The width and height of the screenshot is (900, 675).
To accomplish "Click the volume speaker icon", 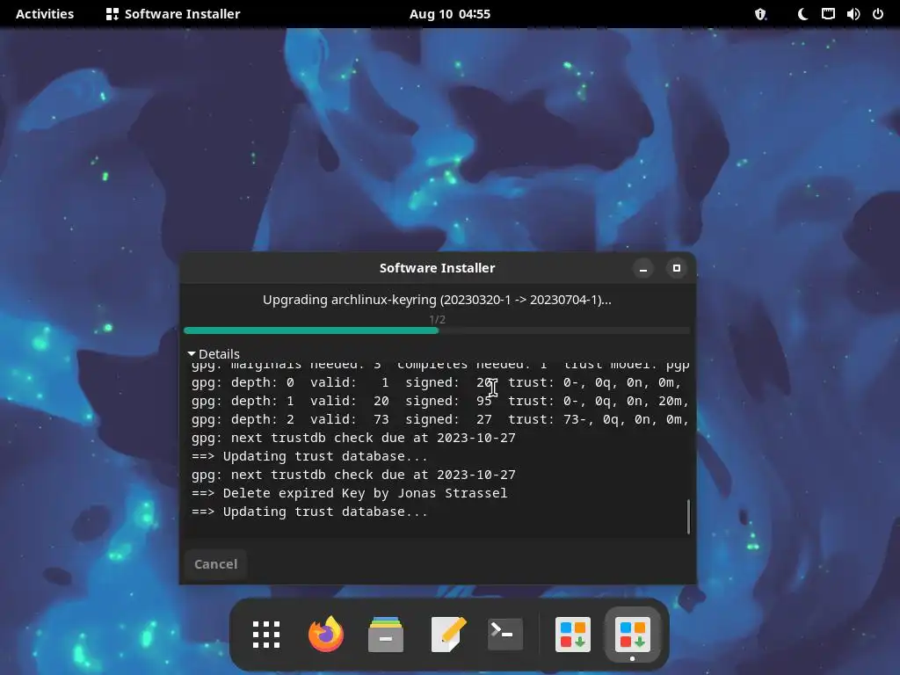I will point(853,14).
